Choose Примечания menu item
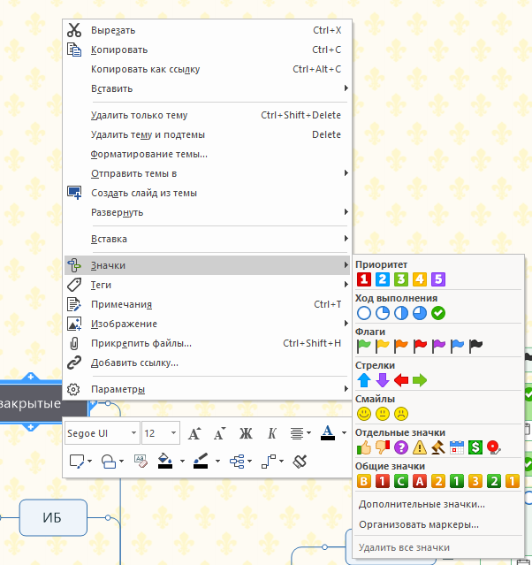Screen dimensions: 532x565 207,304
